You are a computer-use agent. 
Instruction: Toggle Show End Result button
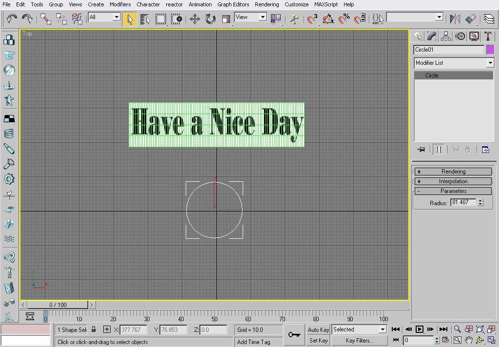(x=439, y=149)
